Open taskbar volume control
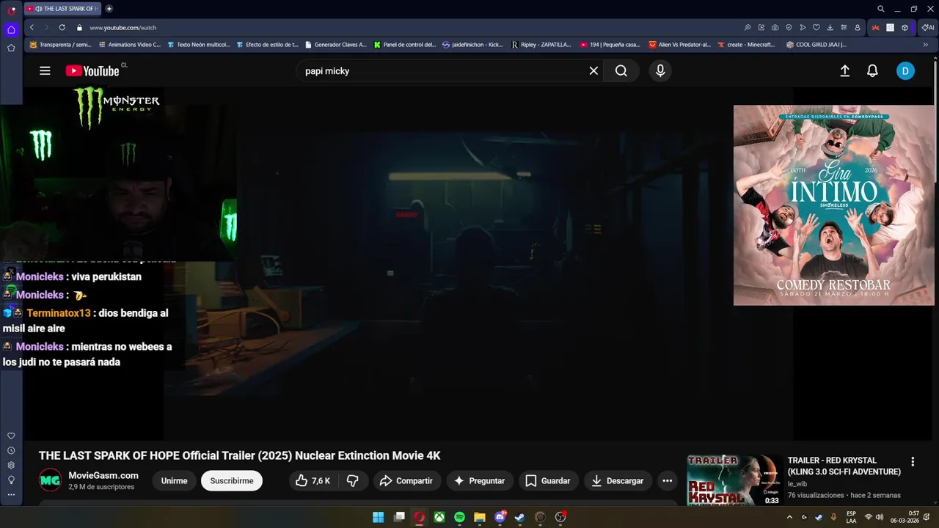 (879, 517)
